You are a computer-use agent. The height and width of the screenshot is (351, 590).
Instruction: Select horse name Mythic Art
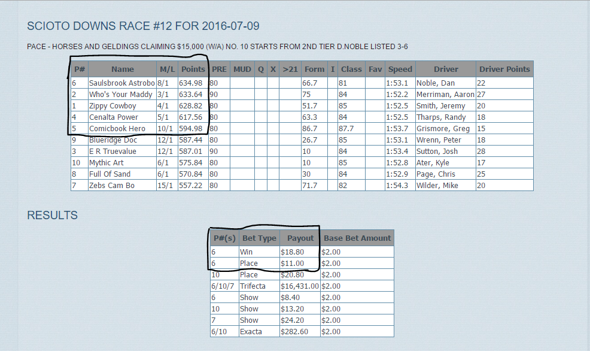click(x=106, y=163)
